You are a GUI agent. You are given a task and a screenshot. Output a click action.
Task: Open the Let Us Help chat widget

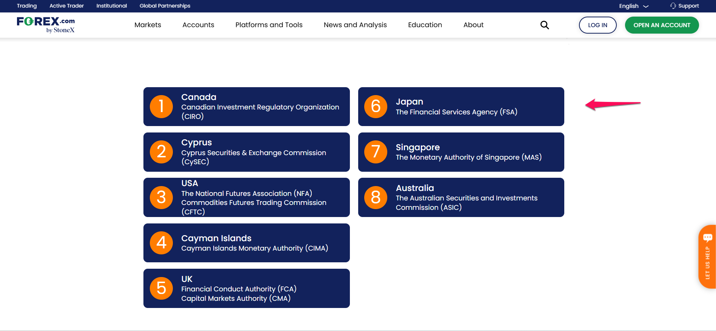(x=707, y=257)
